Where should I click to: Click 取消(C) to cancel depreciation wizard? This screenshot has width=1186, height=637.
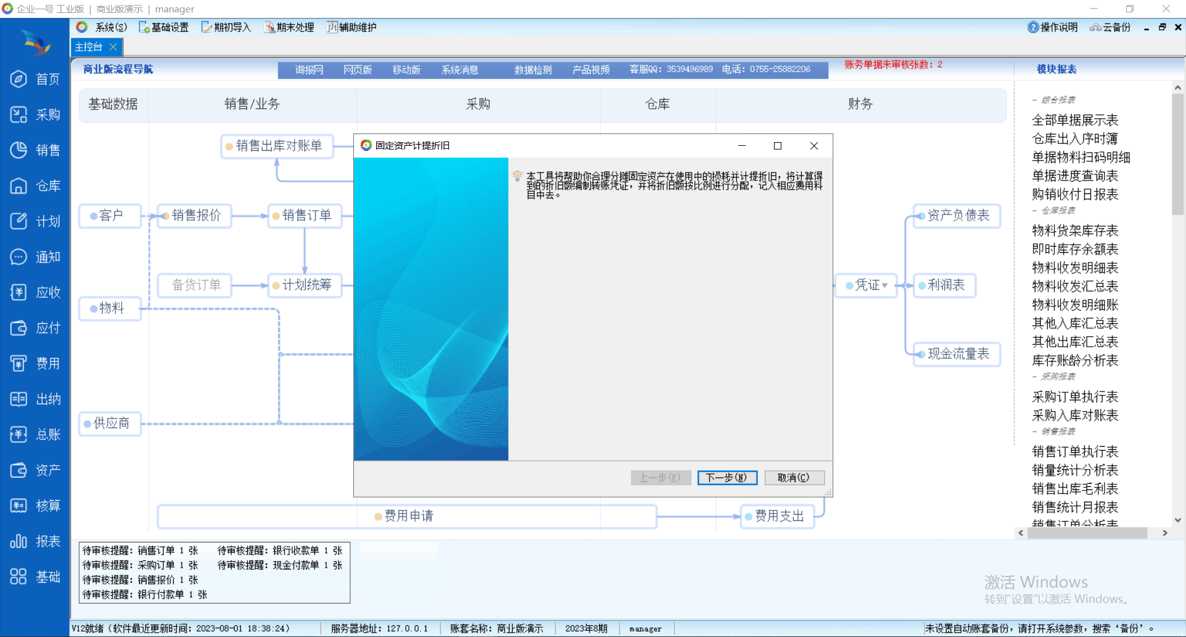(794, 478)
